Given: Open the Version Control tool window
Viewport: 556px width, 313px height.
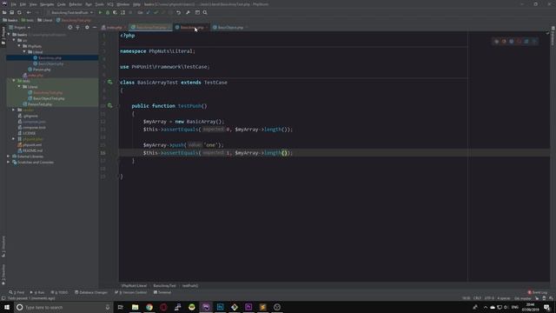Looking at the screenshot, I should click(131, 292).
